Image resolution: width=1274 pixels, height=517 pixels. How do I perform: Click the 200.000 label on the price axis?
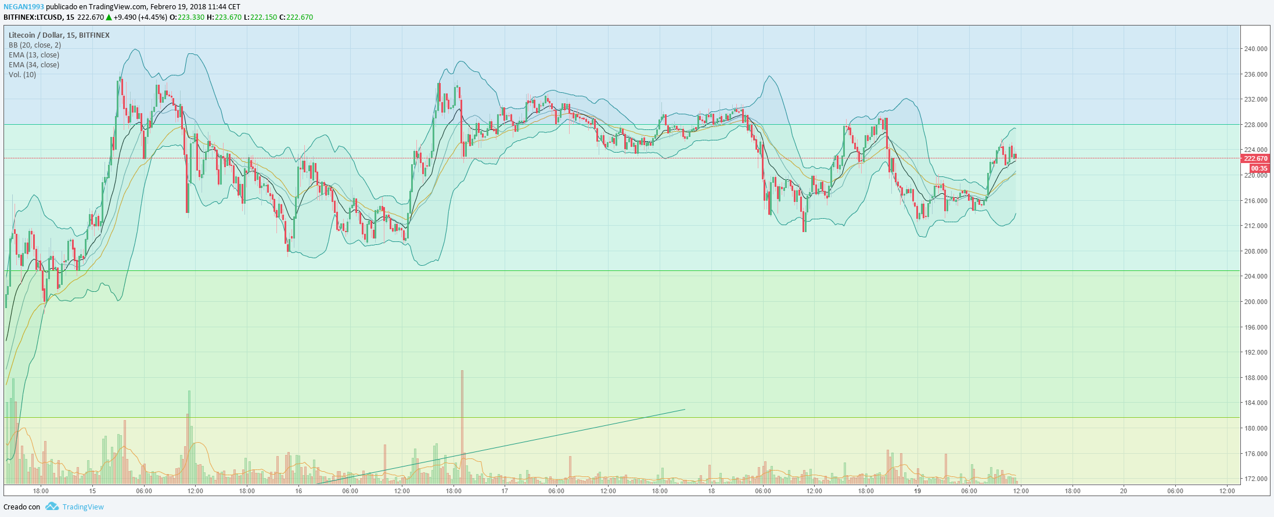coord(1255,302)
